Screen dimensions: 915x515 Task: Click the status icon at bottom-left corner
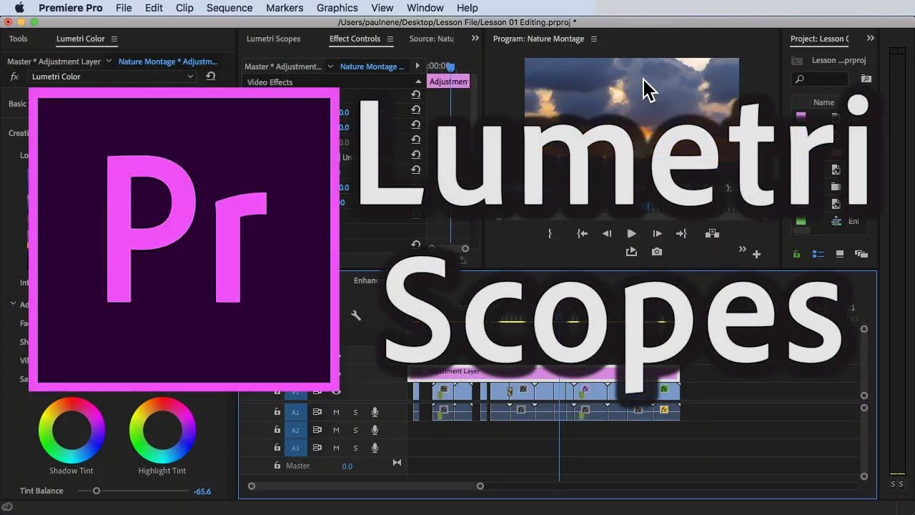(x=7, y=508)
